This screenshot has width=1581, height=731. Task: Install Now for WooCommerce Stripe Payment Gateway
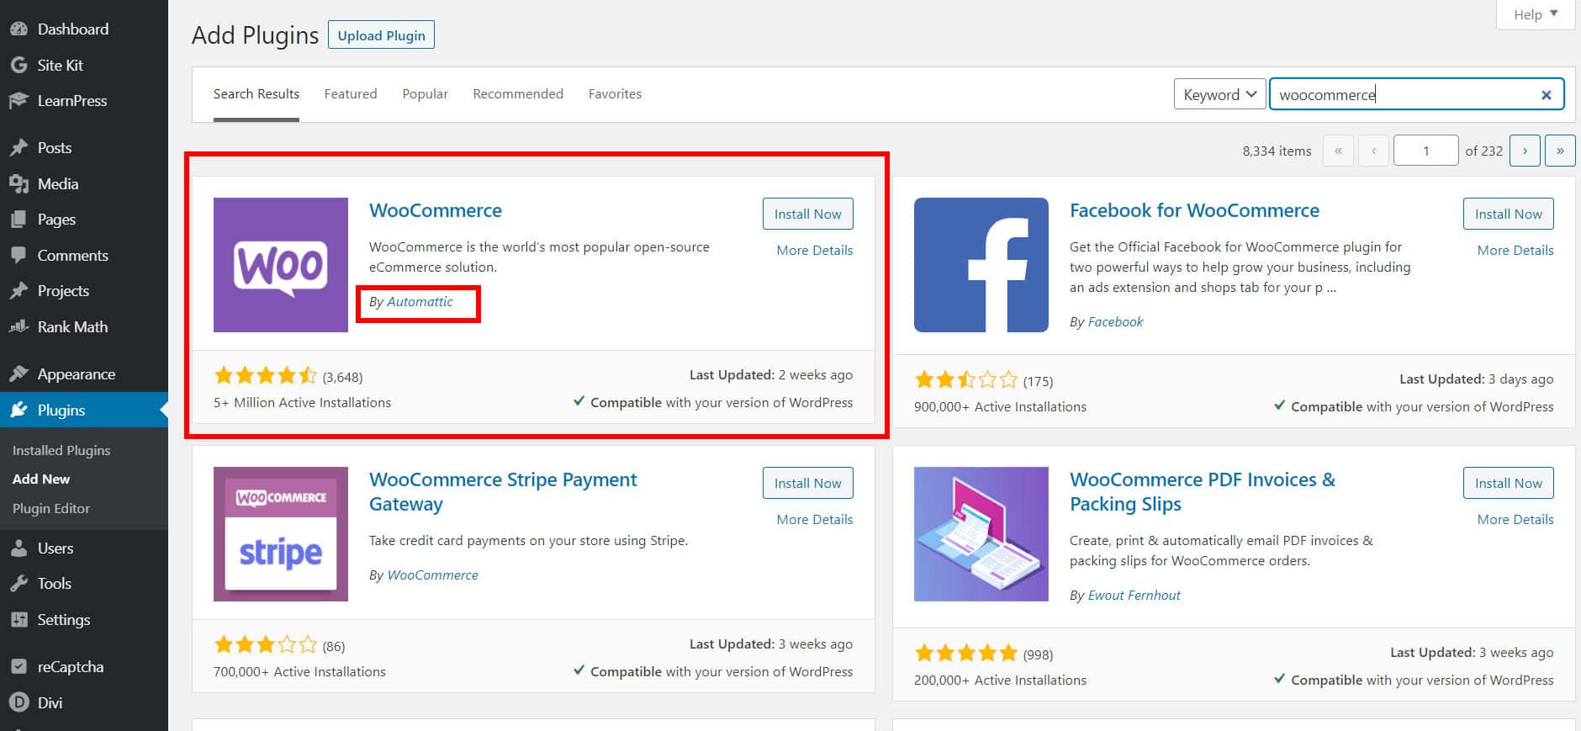[x=807, y=483]
